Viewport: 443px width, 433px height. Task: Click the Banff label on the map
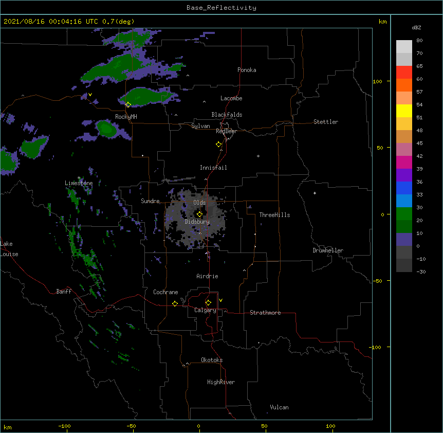tap(64, 292)
